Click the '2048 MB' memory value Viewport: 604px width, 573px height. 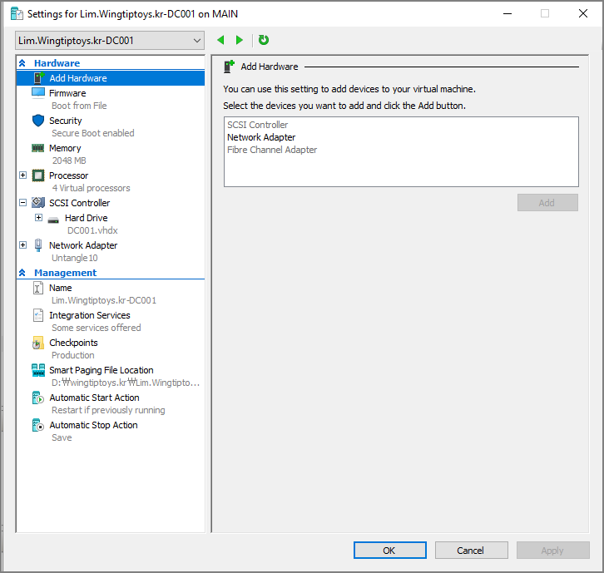pyautogui.click(x=69, y=161)
